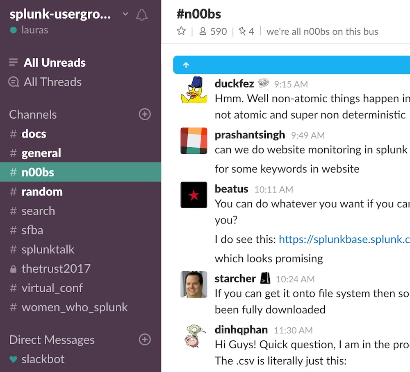Edit topic 'we're all n00bs on this bus'
Image resolution: width=410 pixels, height=372 pixels.
[322, 32]
